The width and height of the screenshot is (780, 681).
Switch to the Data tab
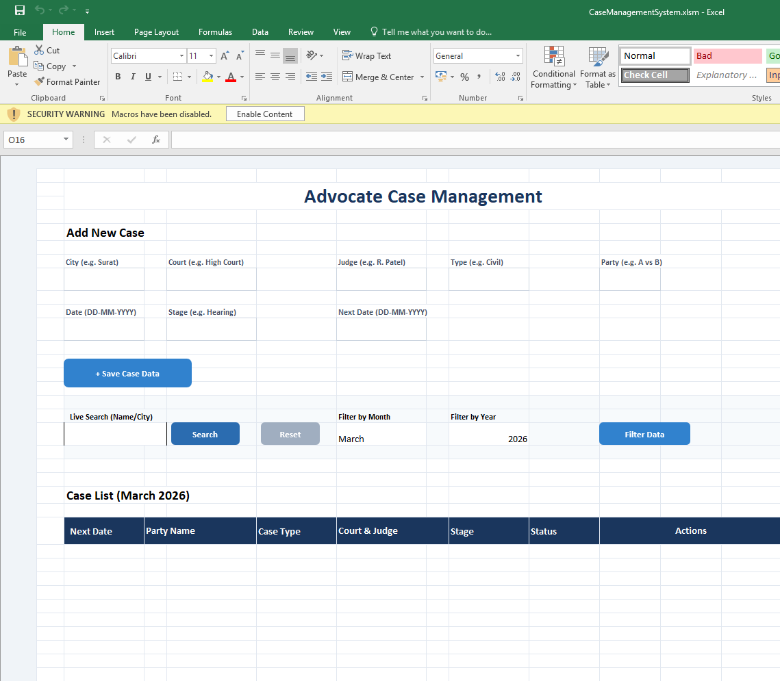pyautogui.click(x=260, y=32)
